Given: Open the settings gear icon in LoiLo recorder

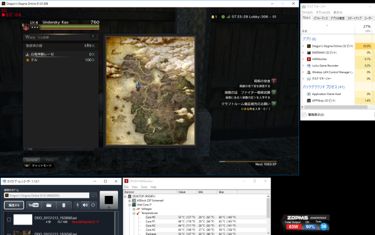Looking at the screenshot, I should click(x=93, y=205).
